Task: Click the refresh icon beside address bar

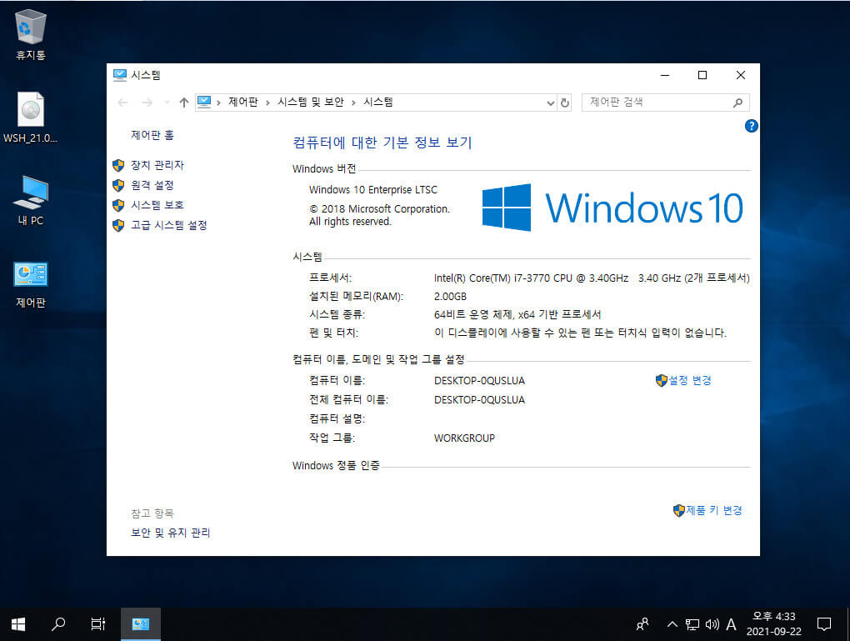Action: (x=565, y=103)
